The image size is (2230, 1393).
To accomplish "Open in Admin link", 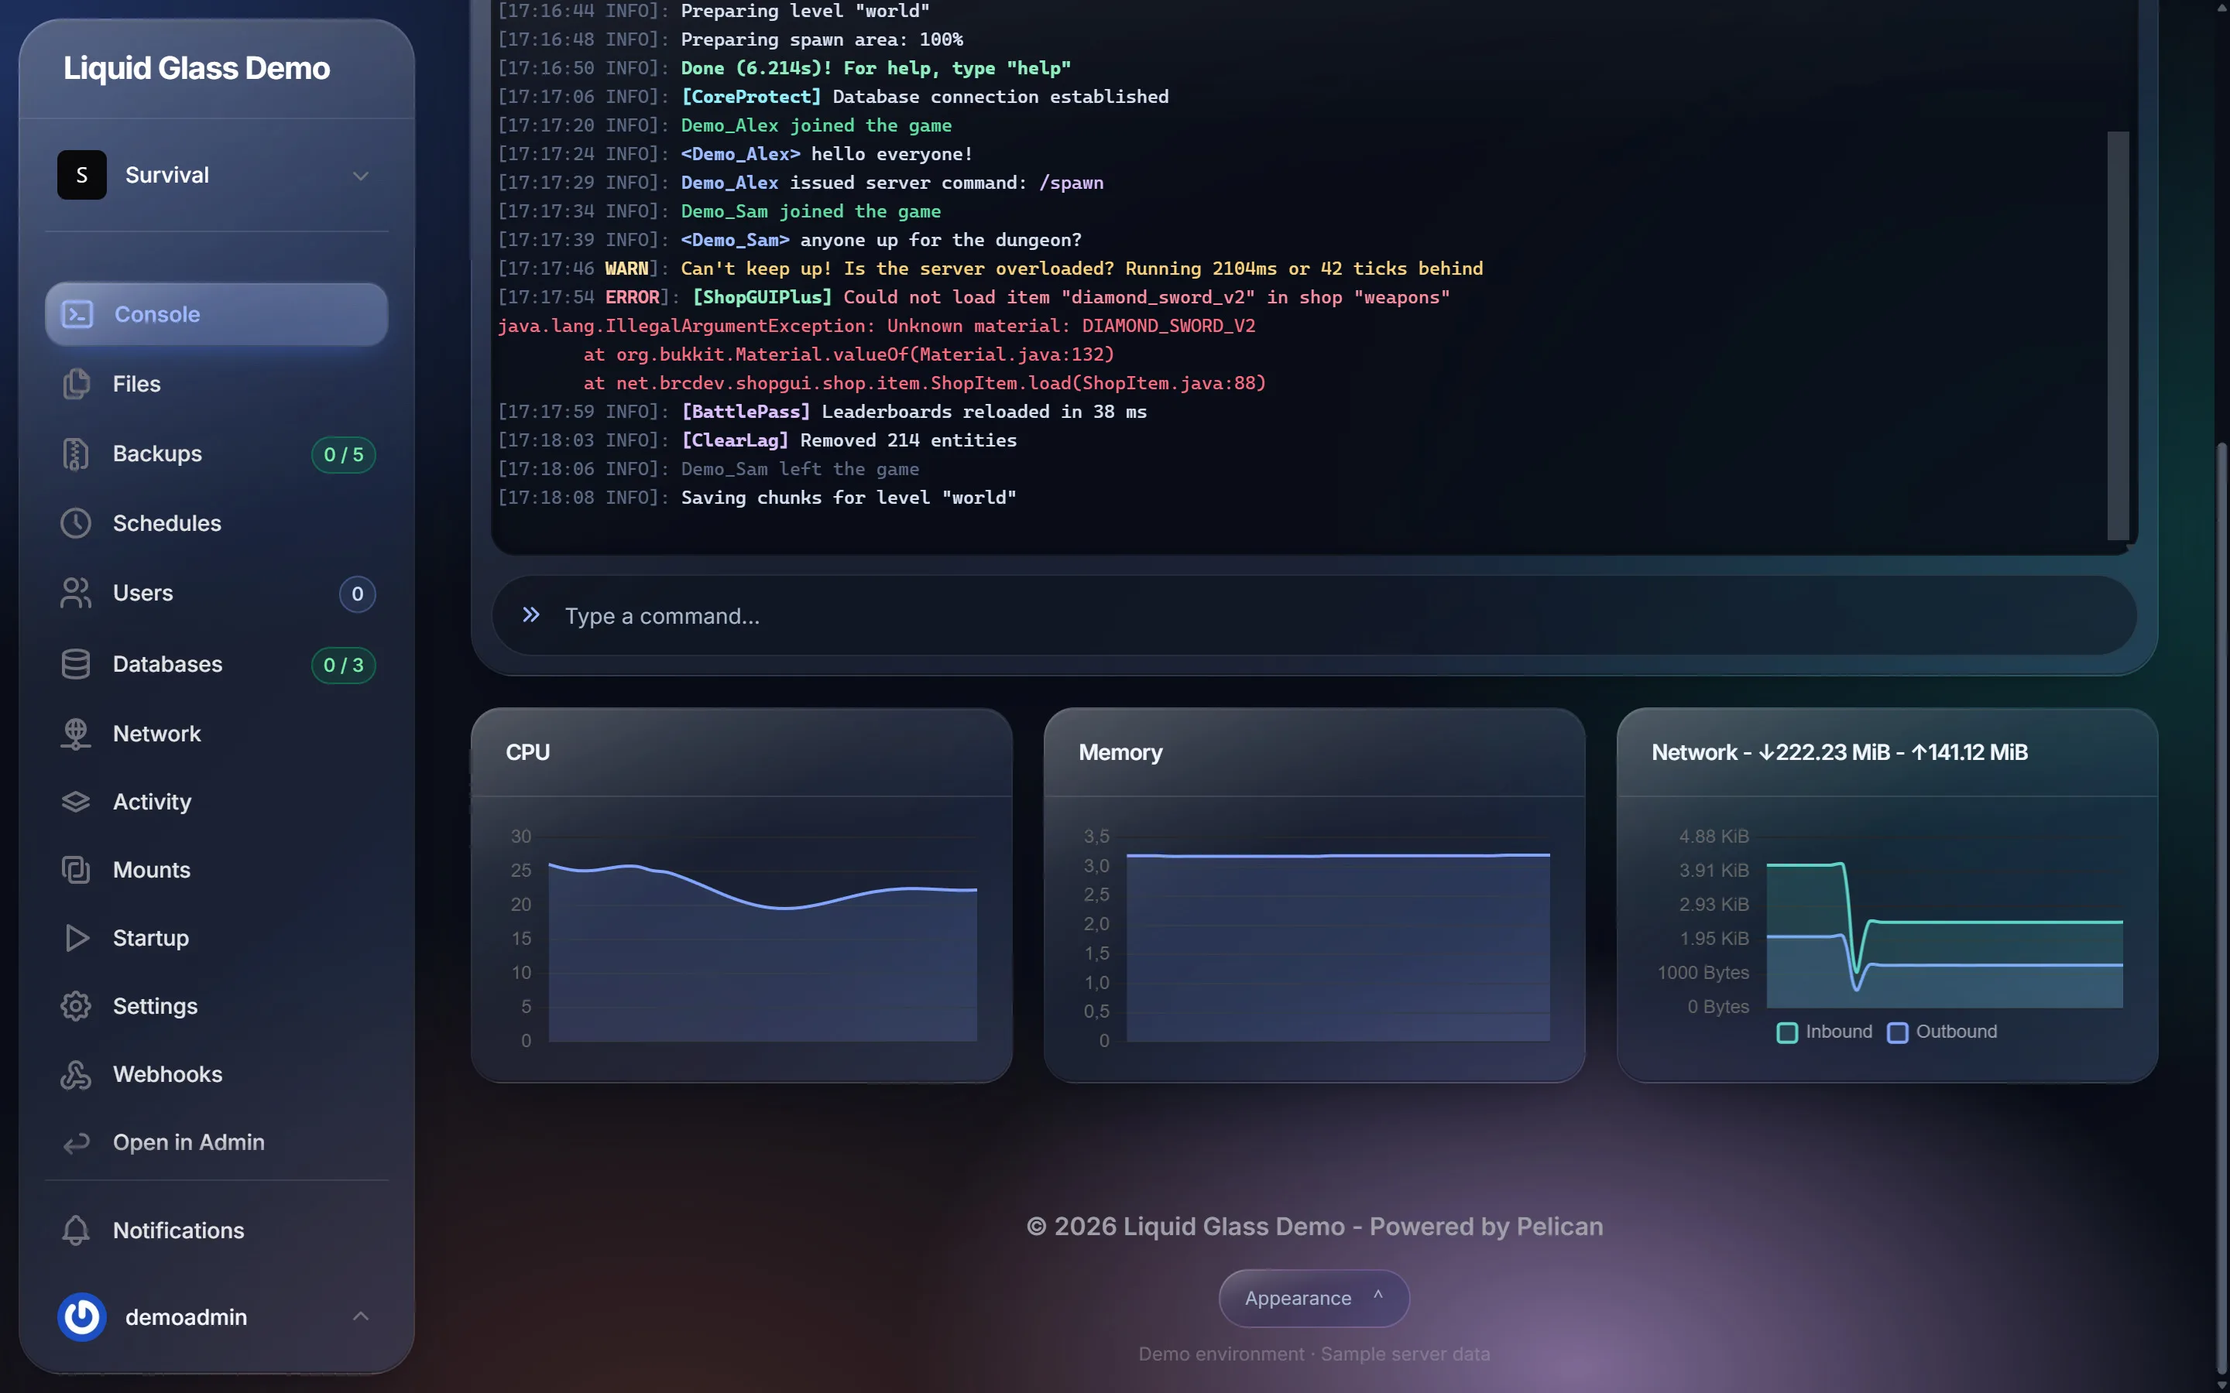I will tap(217, 1143).
